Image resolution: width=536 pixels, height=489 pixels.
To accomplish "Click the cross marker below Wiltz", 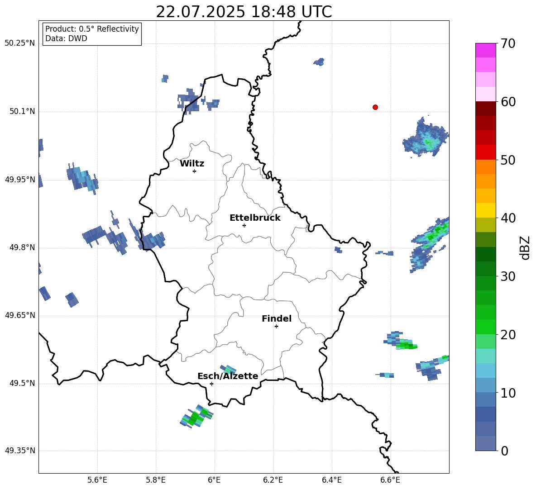I will [195, 171].
